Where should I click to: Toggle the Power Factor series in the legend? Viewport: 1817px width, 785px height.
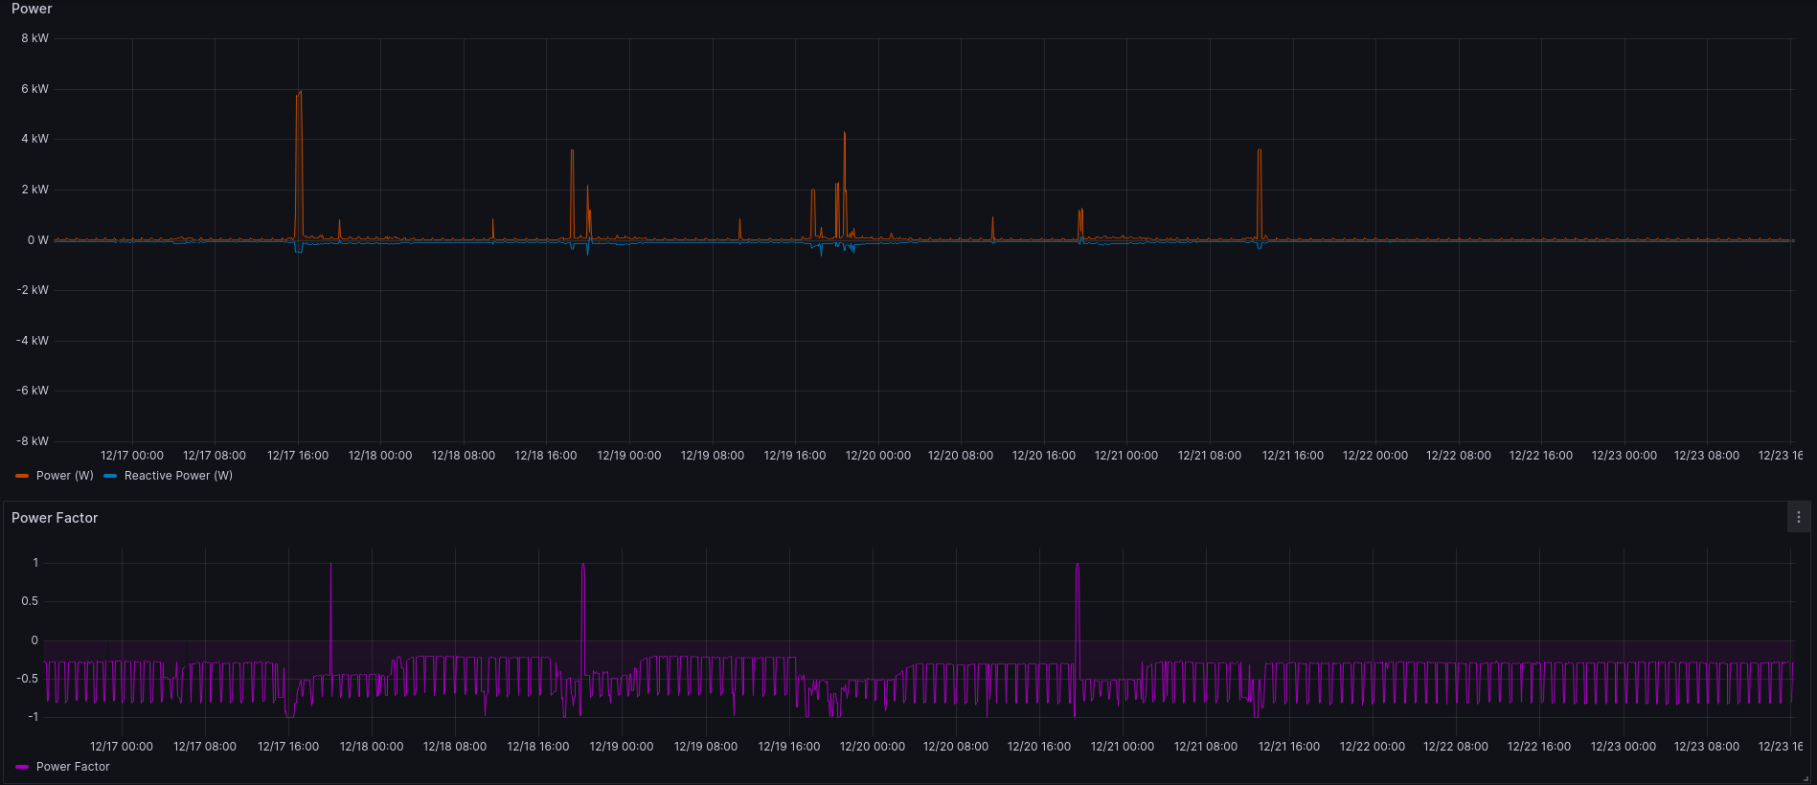tap(73, 767)
